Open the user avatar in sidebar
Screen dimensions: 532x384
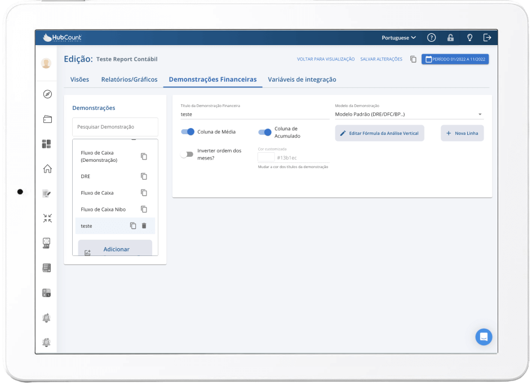pos(46,63)
